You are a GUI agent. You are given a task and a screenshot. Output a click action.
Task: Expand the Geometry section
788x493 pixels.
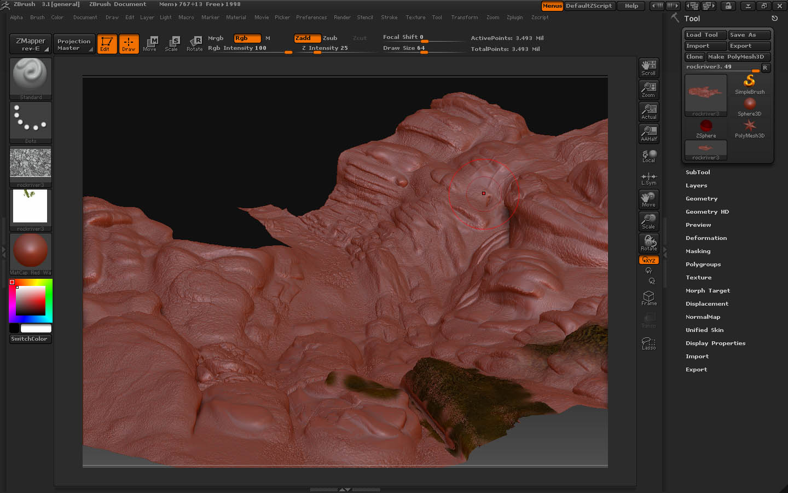701,199
